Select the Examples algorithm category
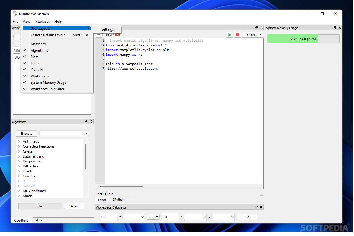Viewport: 354px width, 236px height. coord(30,176)
